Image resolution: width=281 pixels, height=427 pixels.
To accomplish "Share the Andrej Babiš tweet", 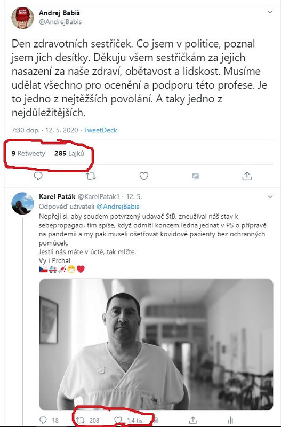I will pyautogui.click(x=247, y=176).
